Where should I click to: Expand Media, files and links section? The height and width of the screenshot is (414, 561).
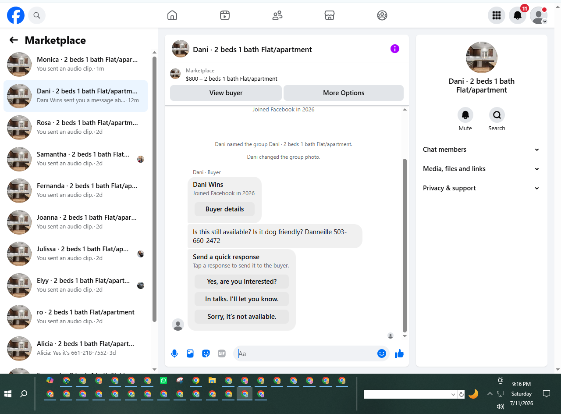481,169
